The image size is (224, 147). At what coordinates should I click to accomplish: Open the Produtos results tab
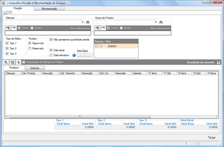pos(14,68)
